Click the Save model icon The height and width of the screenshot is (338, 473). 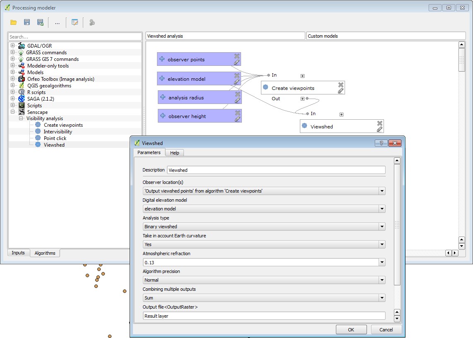(27, 22)
